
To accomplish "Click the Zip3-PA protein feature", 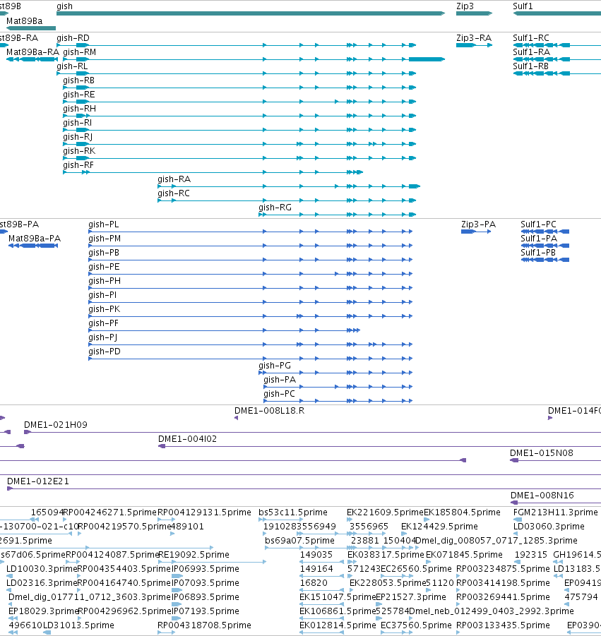I will [x=476, y=232].
